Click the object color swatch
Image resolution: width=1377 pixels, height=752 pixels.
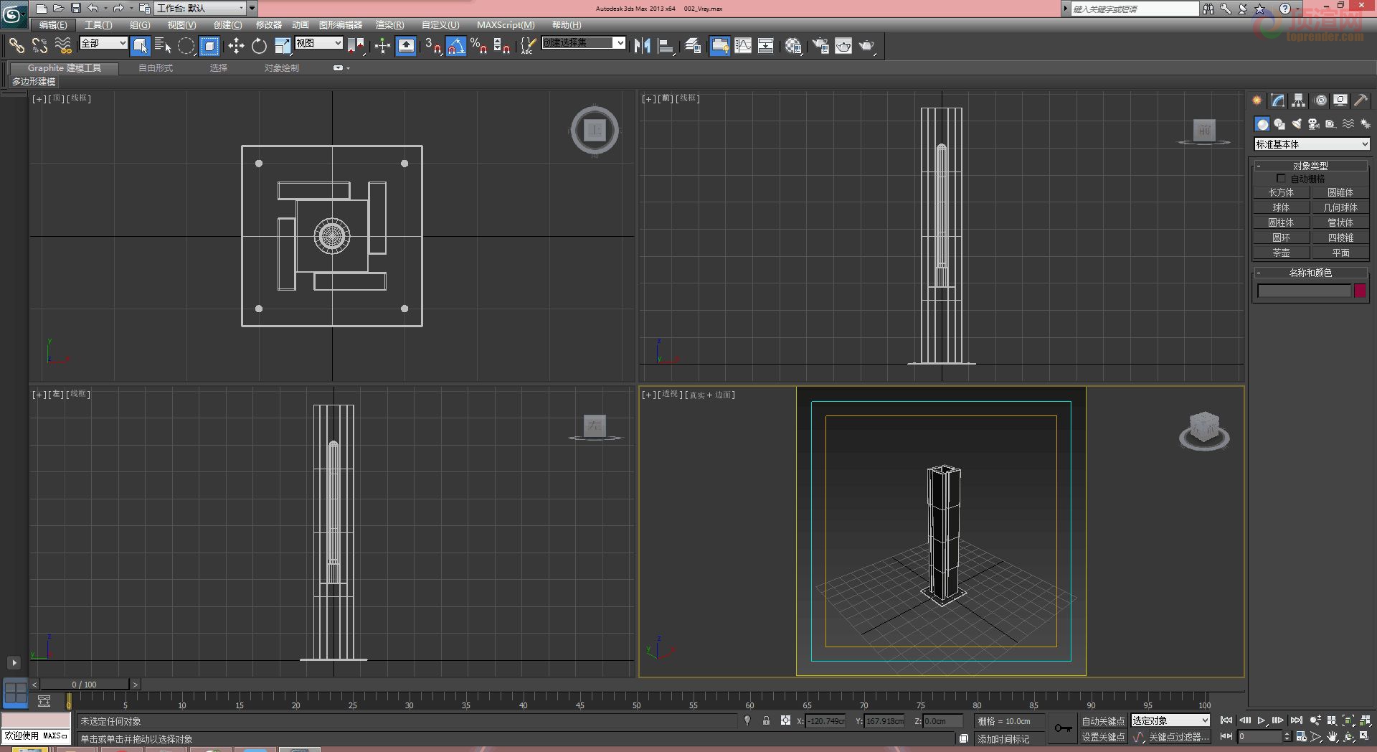tap(1360, 291)
